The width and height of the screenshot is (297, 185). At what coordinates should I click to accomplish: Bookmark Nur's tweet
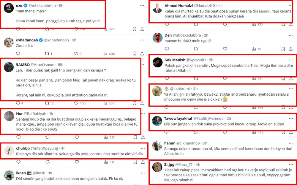[134, 137]
